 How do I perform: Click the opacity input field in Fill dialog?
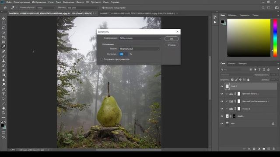pyautogui.click(x=123, y=54)
